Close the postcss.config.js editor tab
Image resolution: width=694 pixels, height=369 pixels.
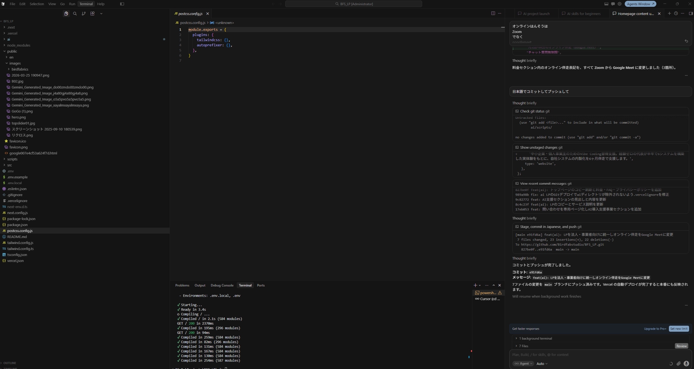tap(208, 14)
